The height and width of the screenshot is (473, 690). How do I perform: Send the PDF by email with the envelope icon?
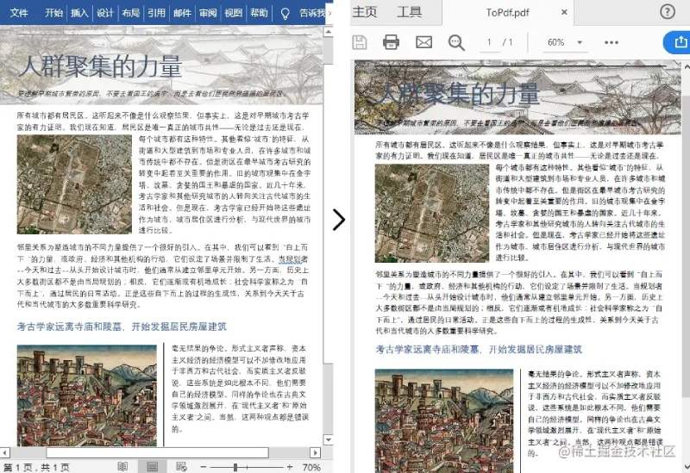coord(423,42)
